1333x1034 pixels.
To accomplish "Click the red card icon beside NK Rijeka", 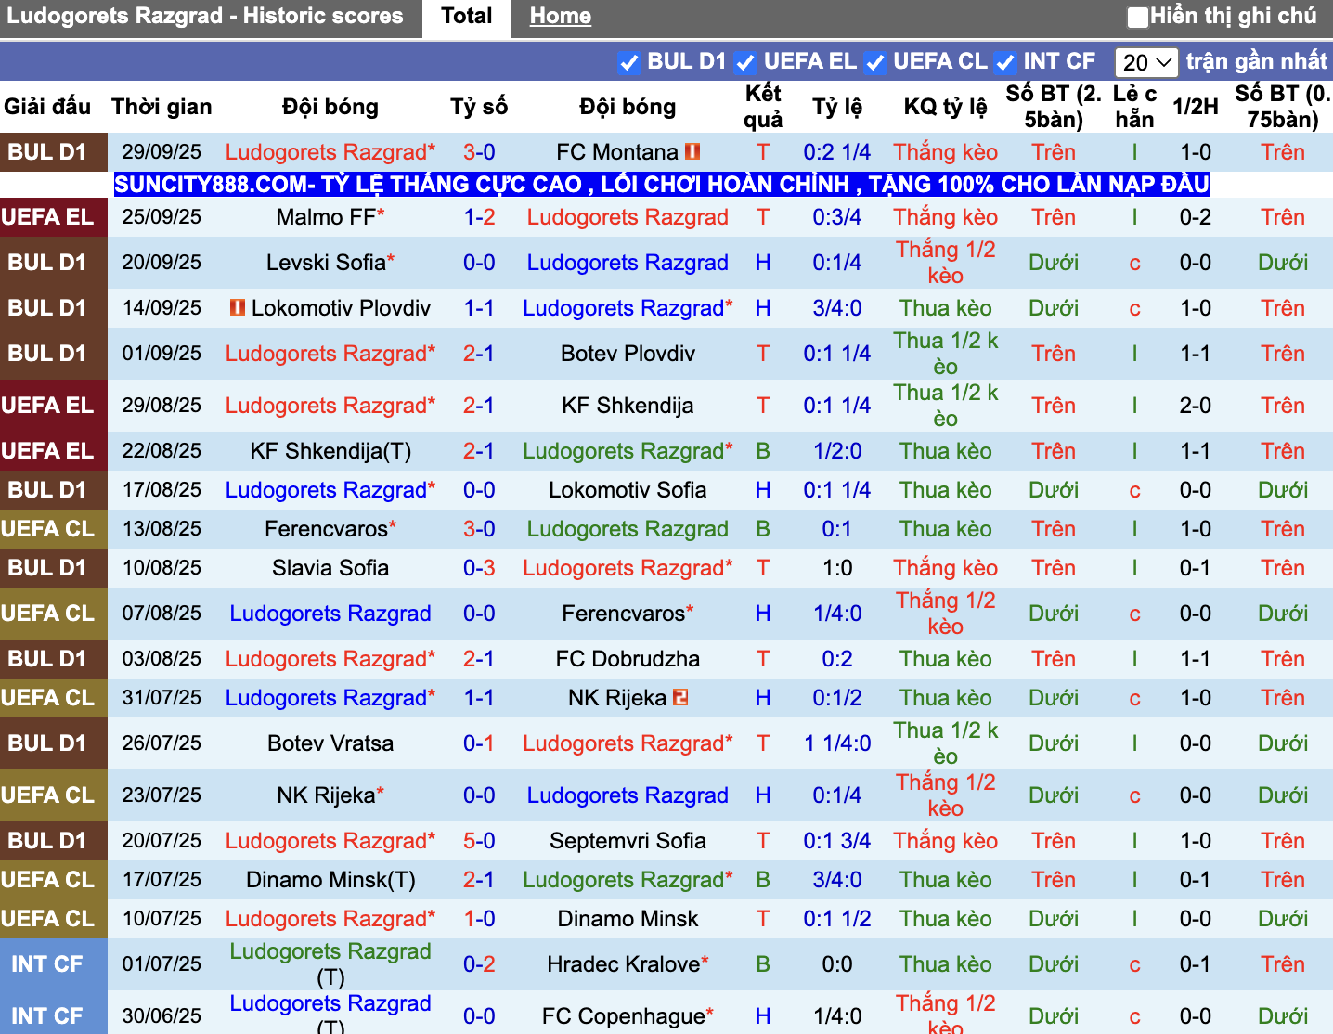I will [680, 697].
